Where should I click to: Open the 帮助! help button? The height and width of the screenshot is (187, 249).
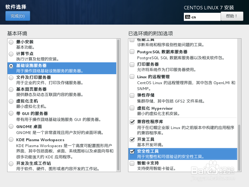pyautogui.click(x=232, y=16)
